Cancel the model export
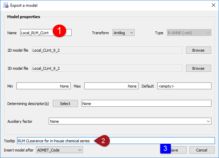The width and height of the screenshot is (219, 158). (x=202, y=150)
